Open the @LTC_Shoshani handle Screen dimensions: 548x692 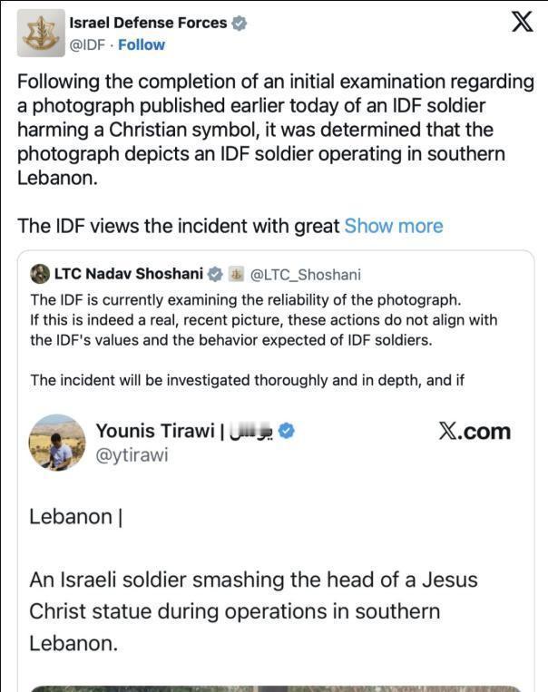click(x=306, y=275)
